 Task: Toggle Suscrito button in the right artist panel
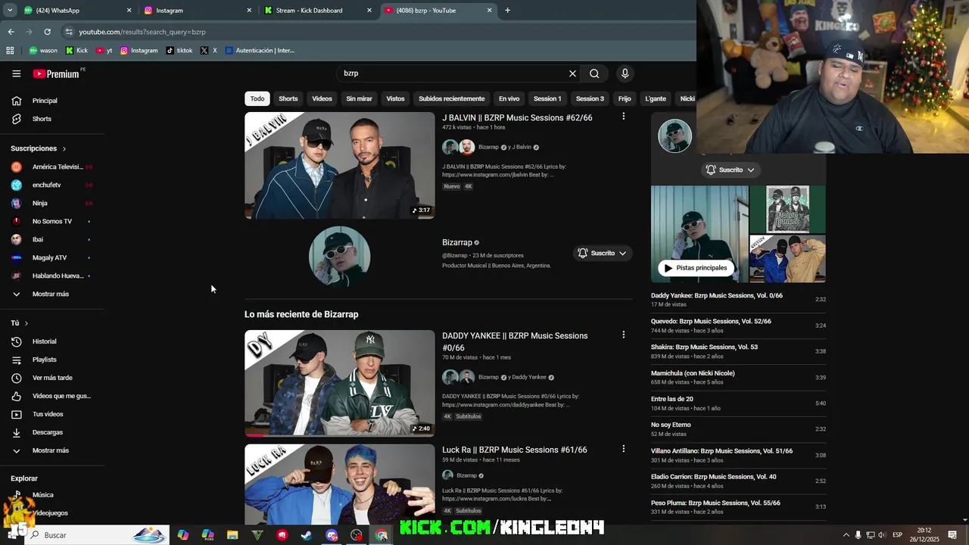(731, 170)
